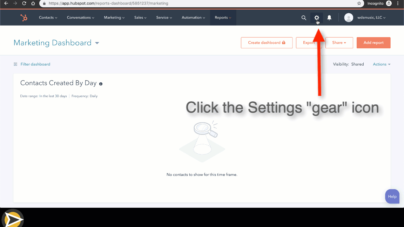Image resolution: width=404 pixels, height=227 pixels.
Task: Click the browser back arrow
Action: [6, 4]
